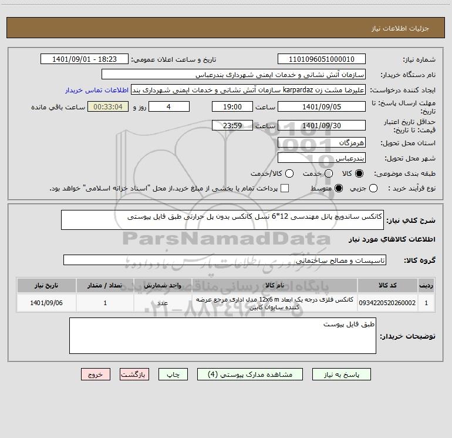
Task: Toggle the Islamic treasury payment checkbox
Action: tap(285, 188)
